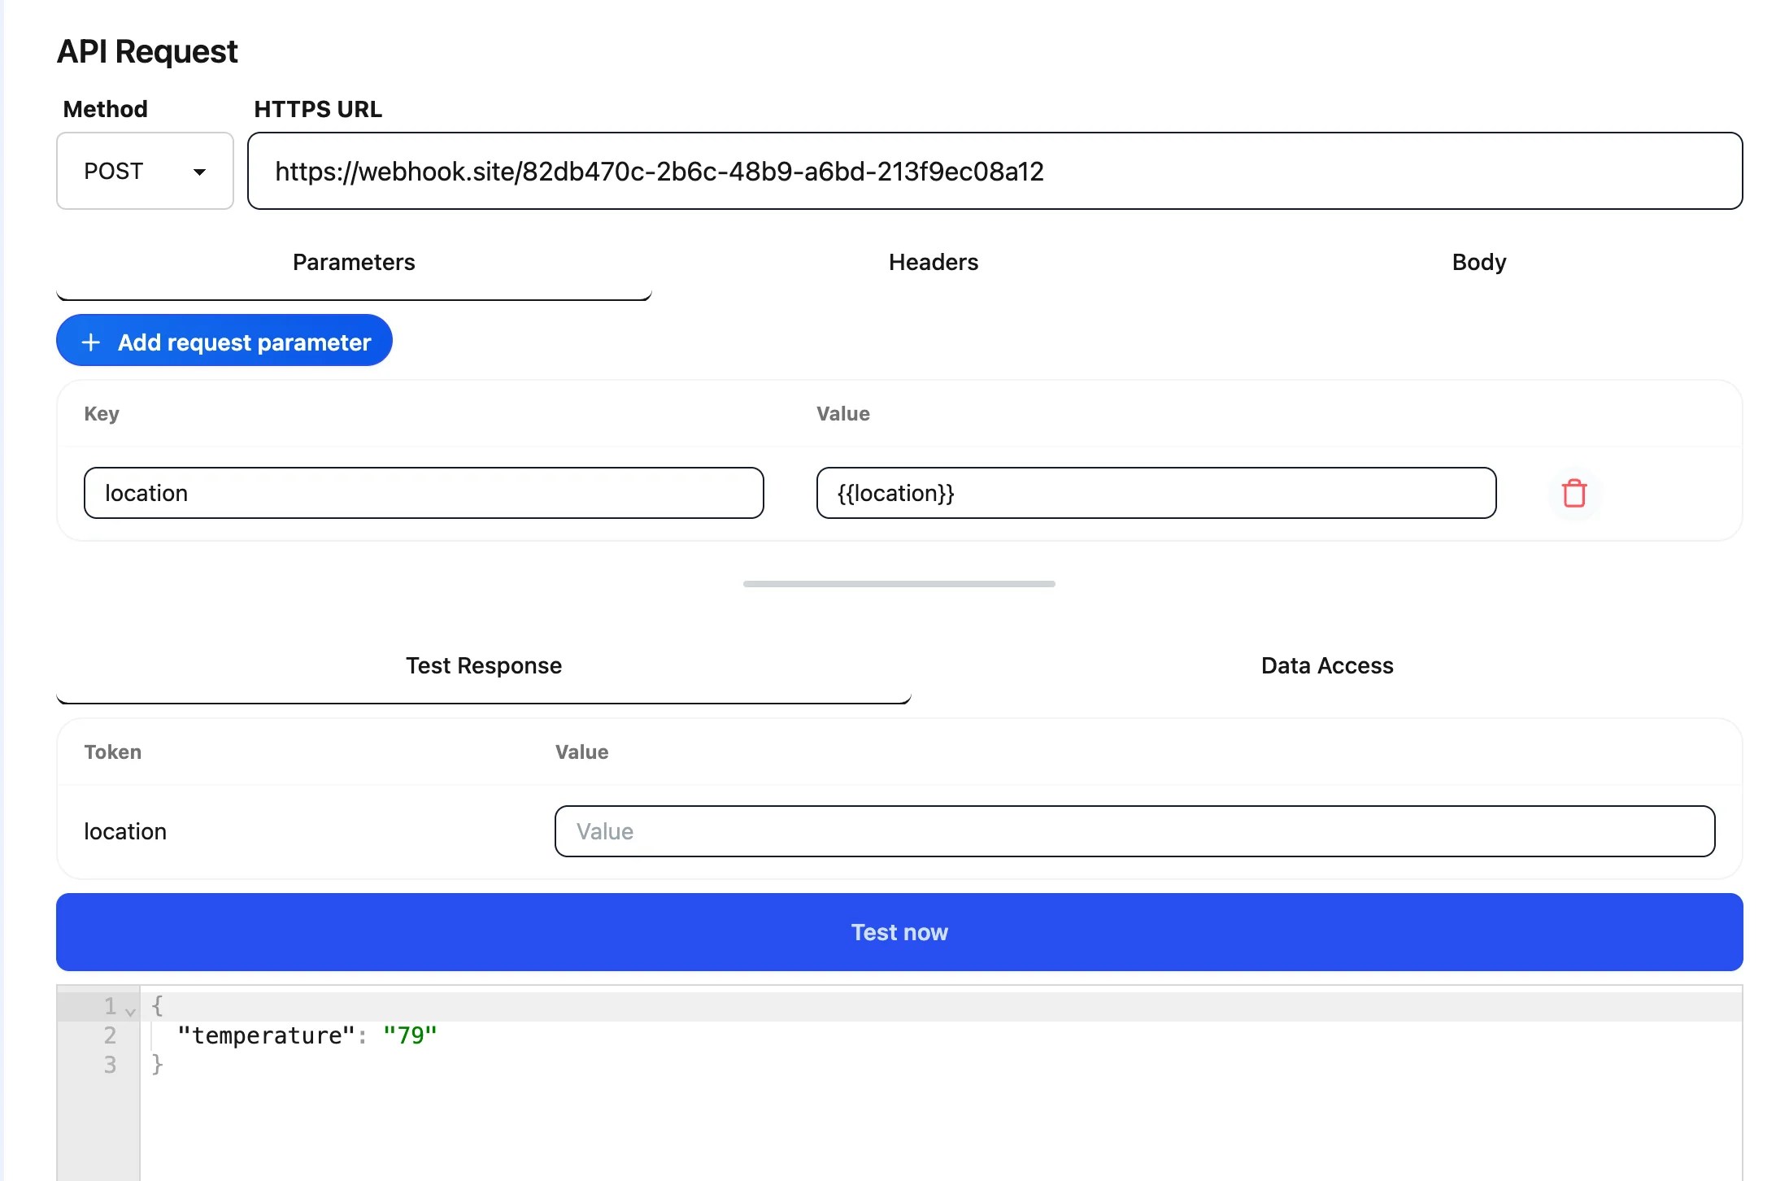1789x1181 pixels.
Task: Switch to the Body tab
Action: 1478,262
